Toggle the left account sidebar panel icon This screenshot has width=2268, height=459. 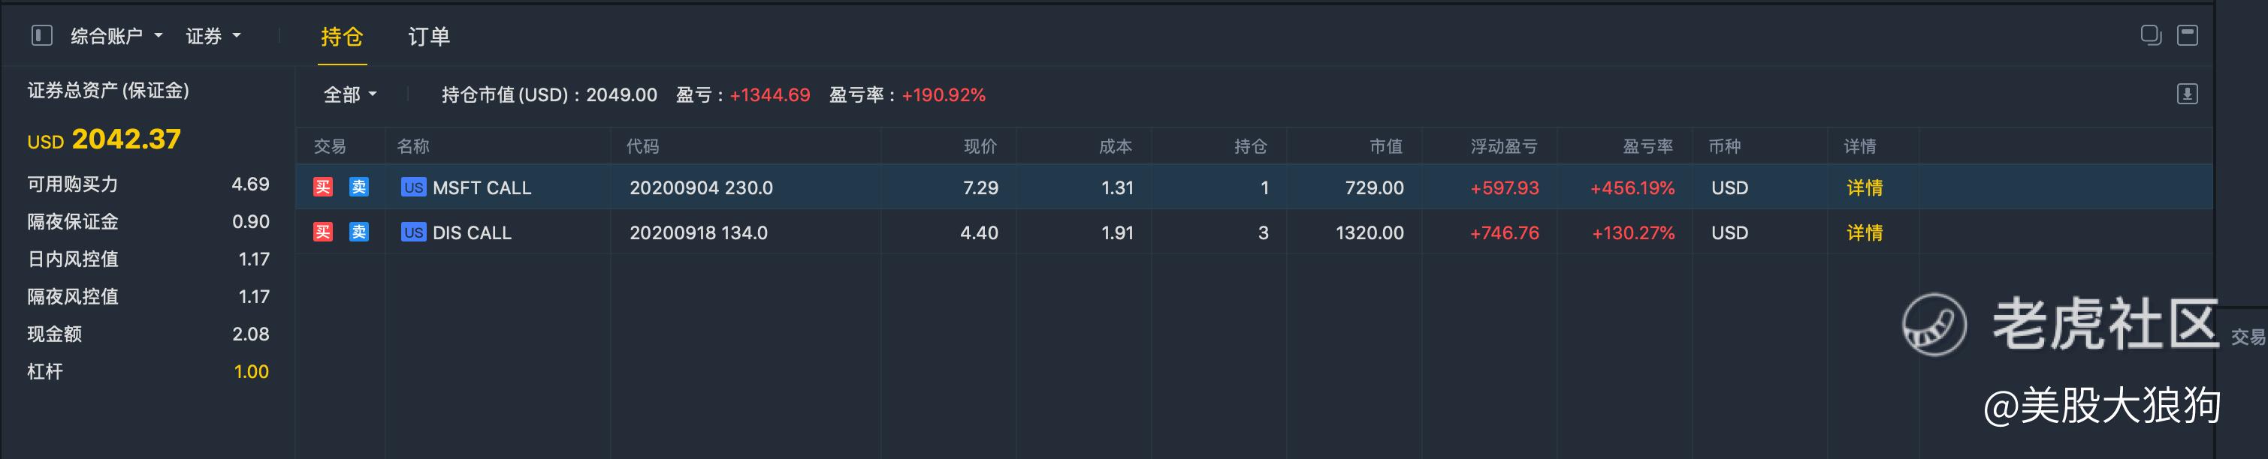point(41,35)
